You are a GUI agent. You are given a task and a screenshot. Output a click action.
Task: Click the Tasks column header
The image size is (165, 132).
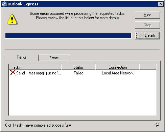click(35, 67)
